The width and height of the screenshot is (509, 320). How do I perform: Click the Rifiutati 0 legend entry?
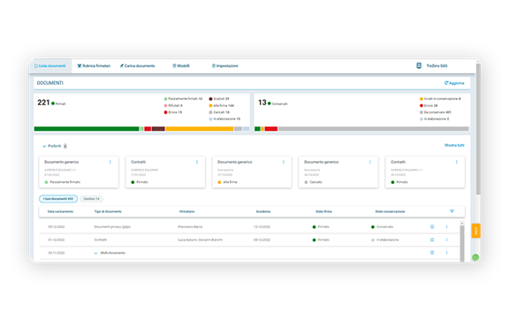173,105
